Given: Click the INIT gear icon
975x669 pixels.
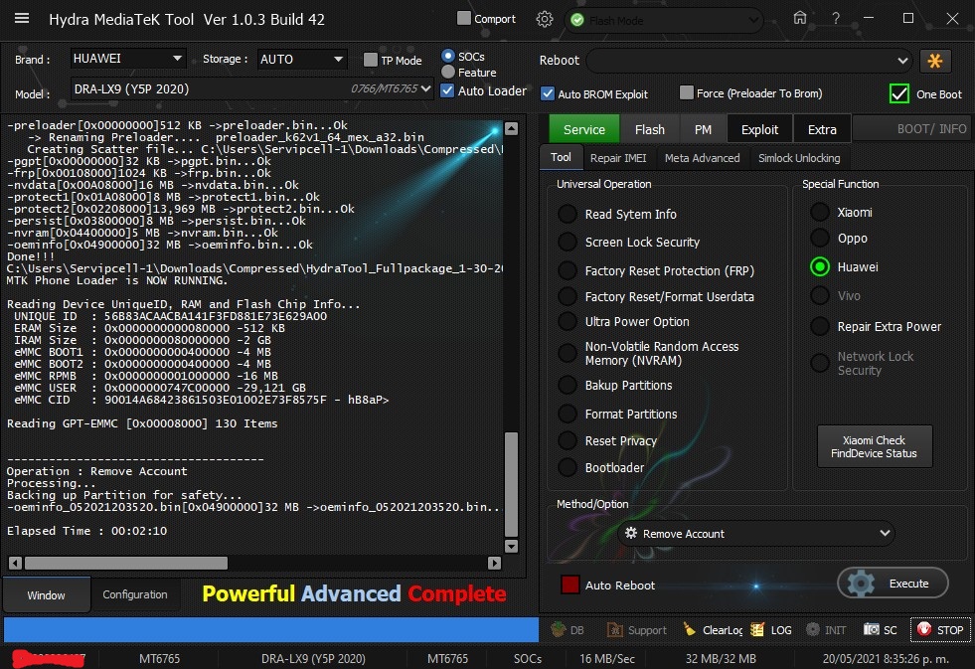Looking at the screenshot, I should click(813, 629).
